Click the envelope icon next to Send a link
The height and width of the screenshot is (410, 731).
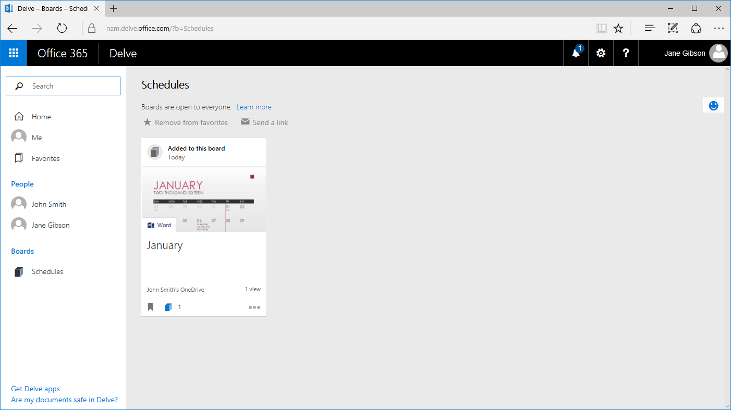coord(245,122)
